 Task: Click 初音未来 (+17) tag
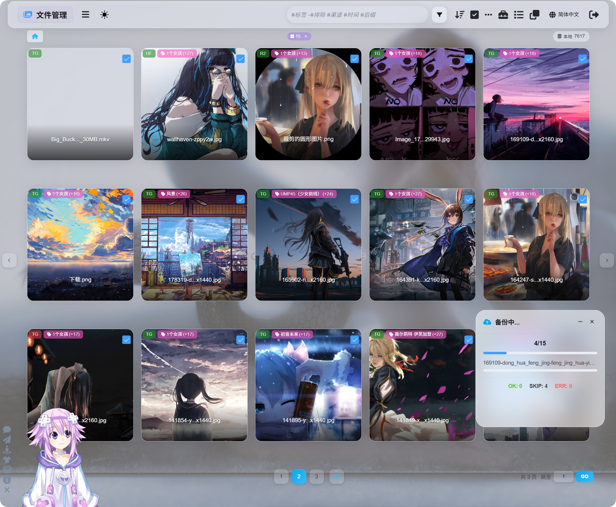click(x=292, y=334)
